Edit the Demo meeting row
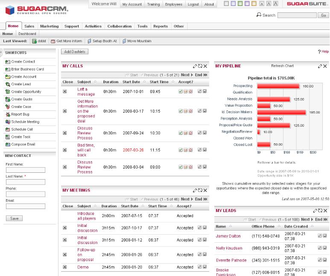Screen dimensions: 330x276 pos(199,267)
